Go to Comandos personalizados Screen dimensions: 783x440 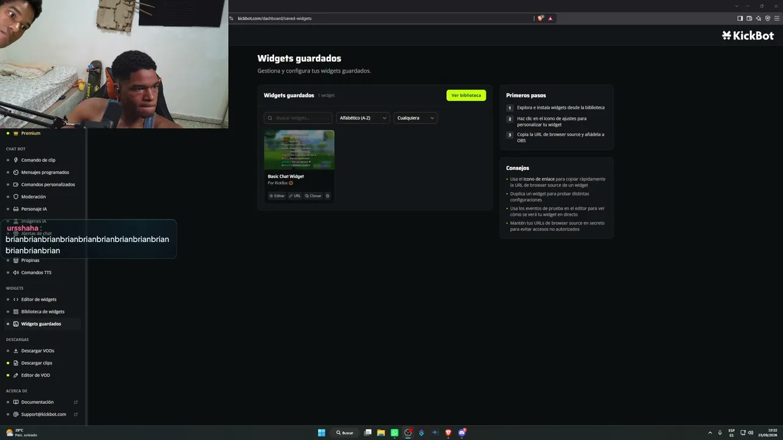click(42, 185)
